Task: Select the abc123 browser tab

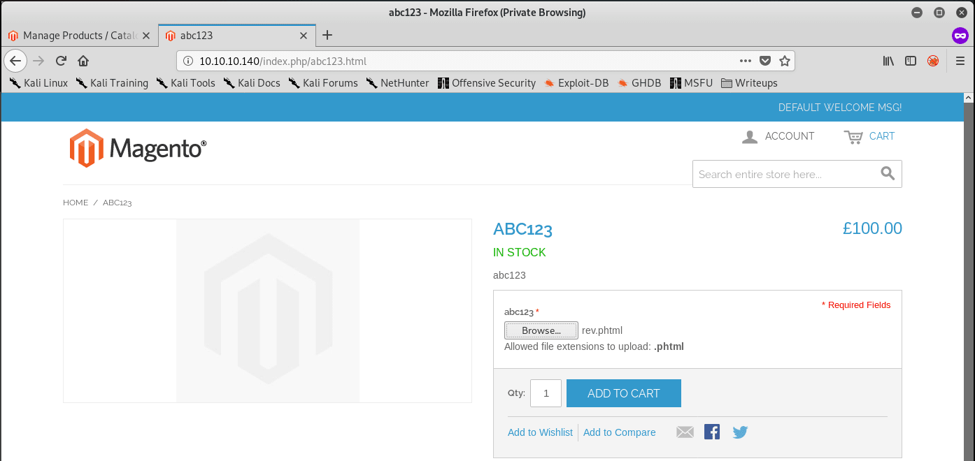Action: tap(238, 35)
